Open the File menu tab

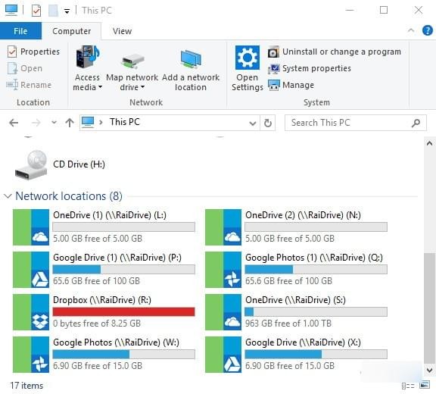pyautogui.click(x=20, y=31)
